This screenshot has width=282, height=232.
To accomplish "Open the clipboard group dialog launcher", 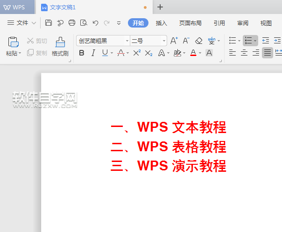I will coord(70,61).
